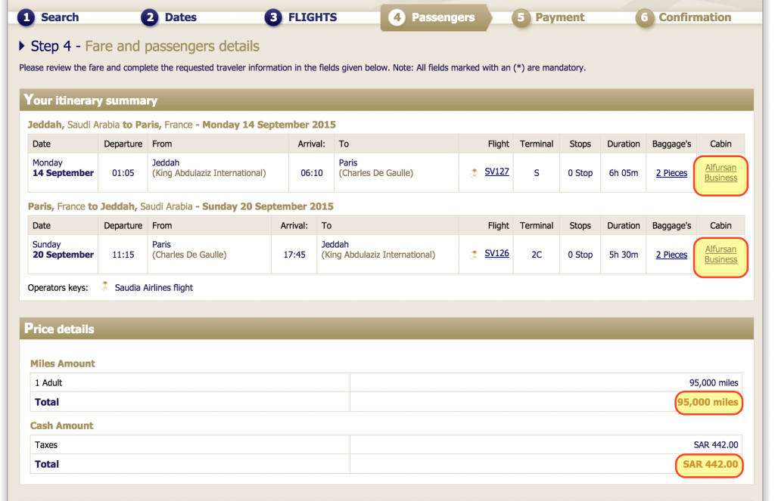
Task: Click the Saudia logo beside flight SV127
Action: (x=474, y=173)
